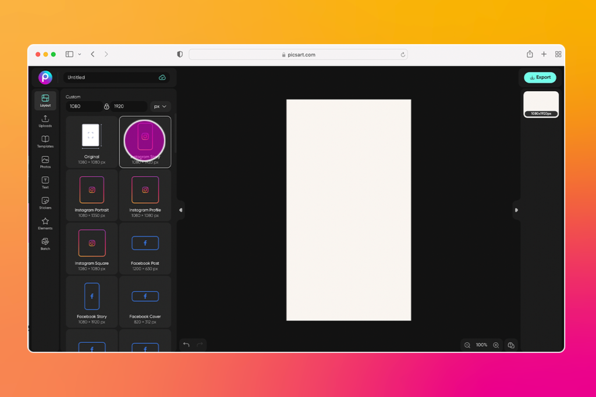Click the Export button
596x397 pixels.
coord(540,77)
